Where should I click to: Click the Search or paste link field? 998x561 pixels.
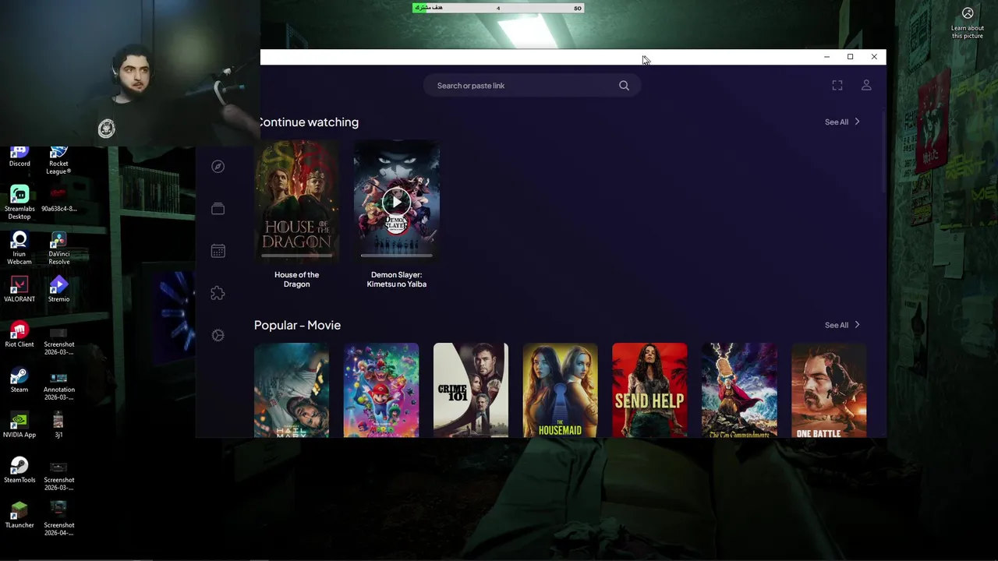[x=532, y=86]
